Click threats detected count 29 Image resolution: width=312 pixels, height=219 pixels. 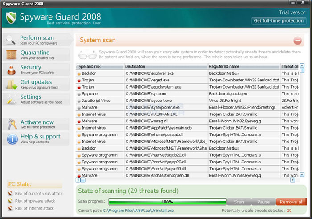click(289, 211)
